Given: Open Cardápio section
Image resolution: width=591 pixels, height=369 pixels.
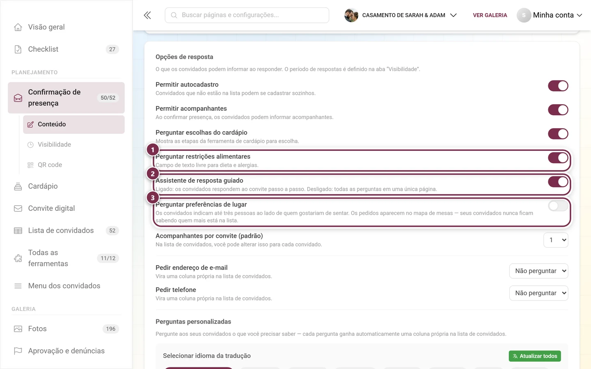Looking at the screenshot, I should (66, 186).
